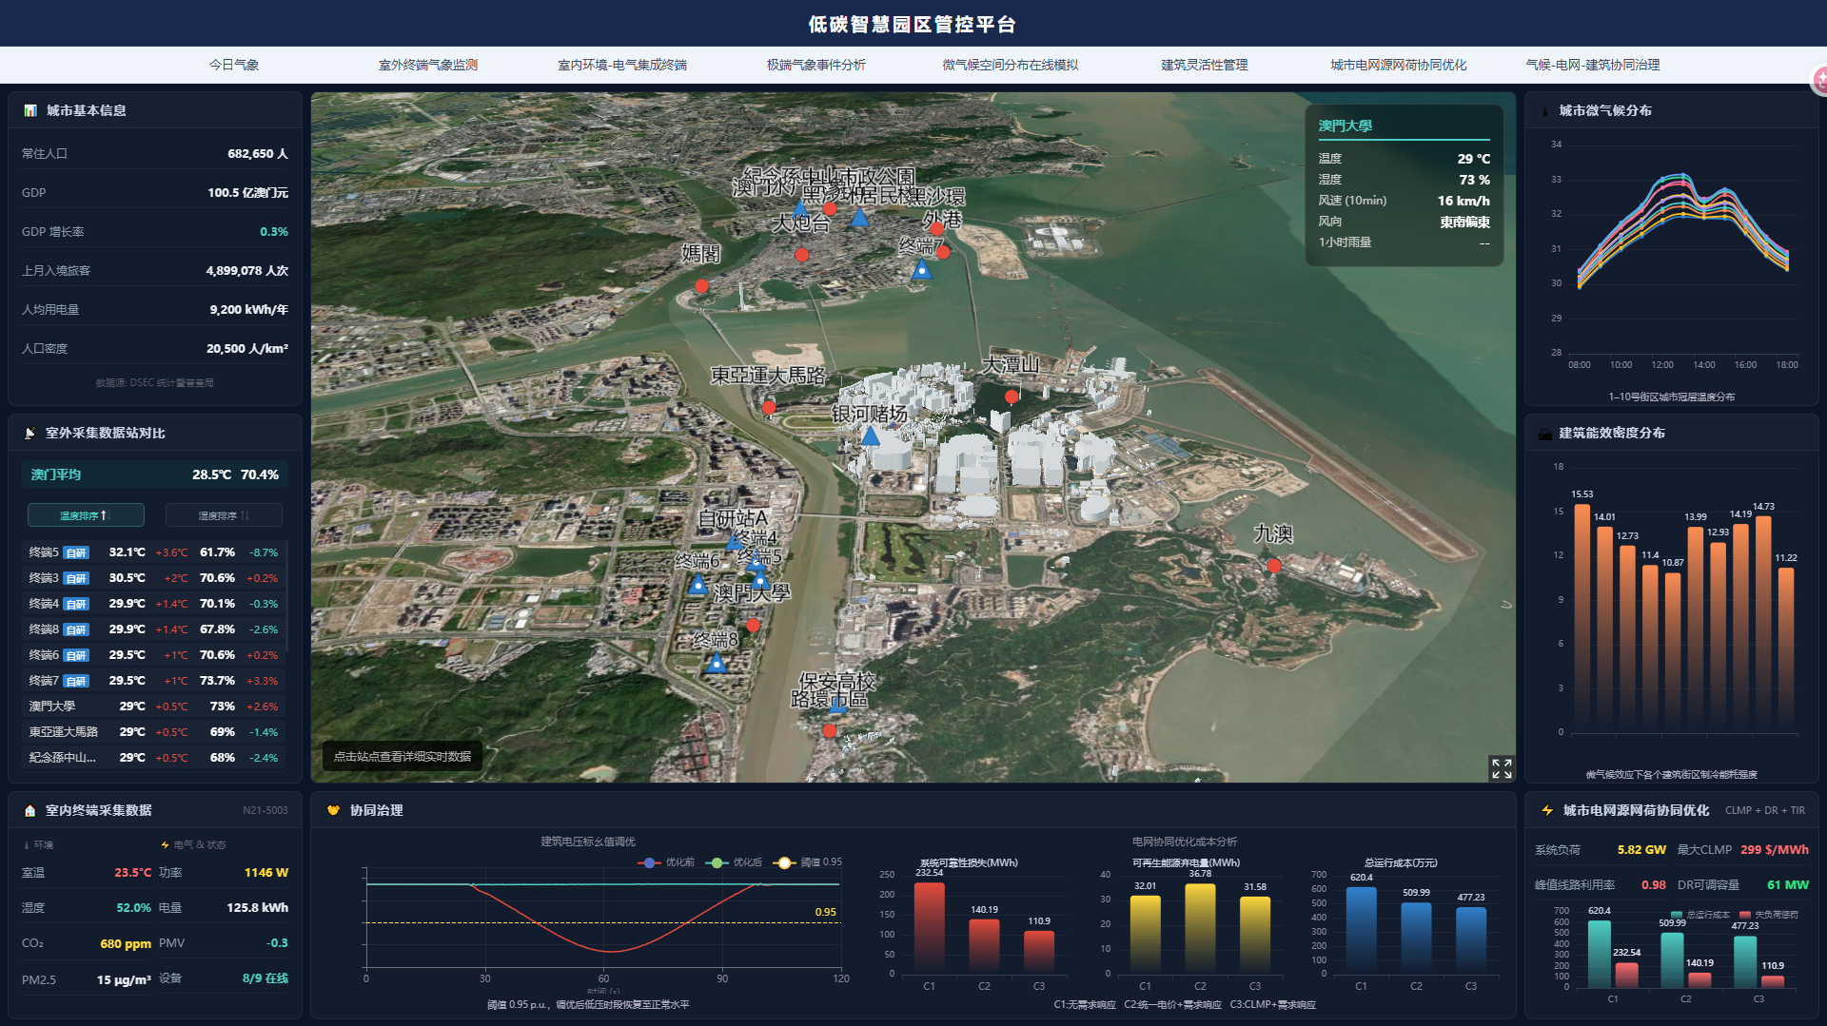Click the 城市电网源网荷协同优化 lightning icon

(x=1547, y=810)
